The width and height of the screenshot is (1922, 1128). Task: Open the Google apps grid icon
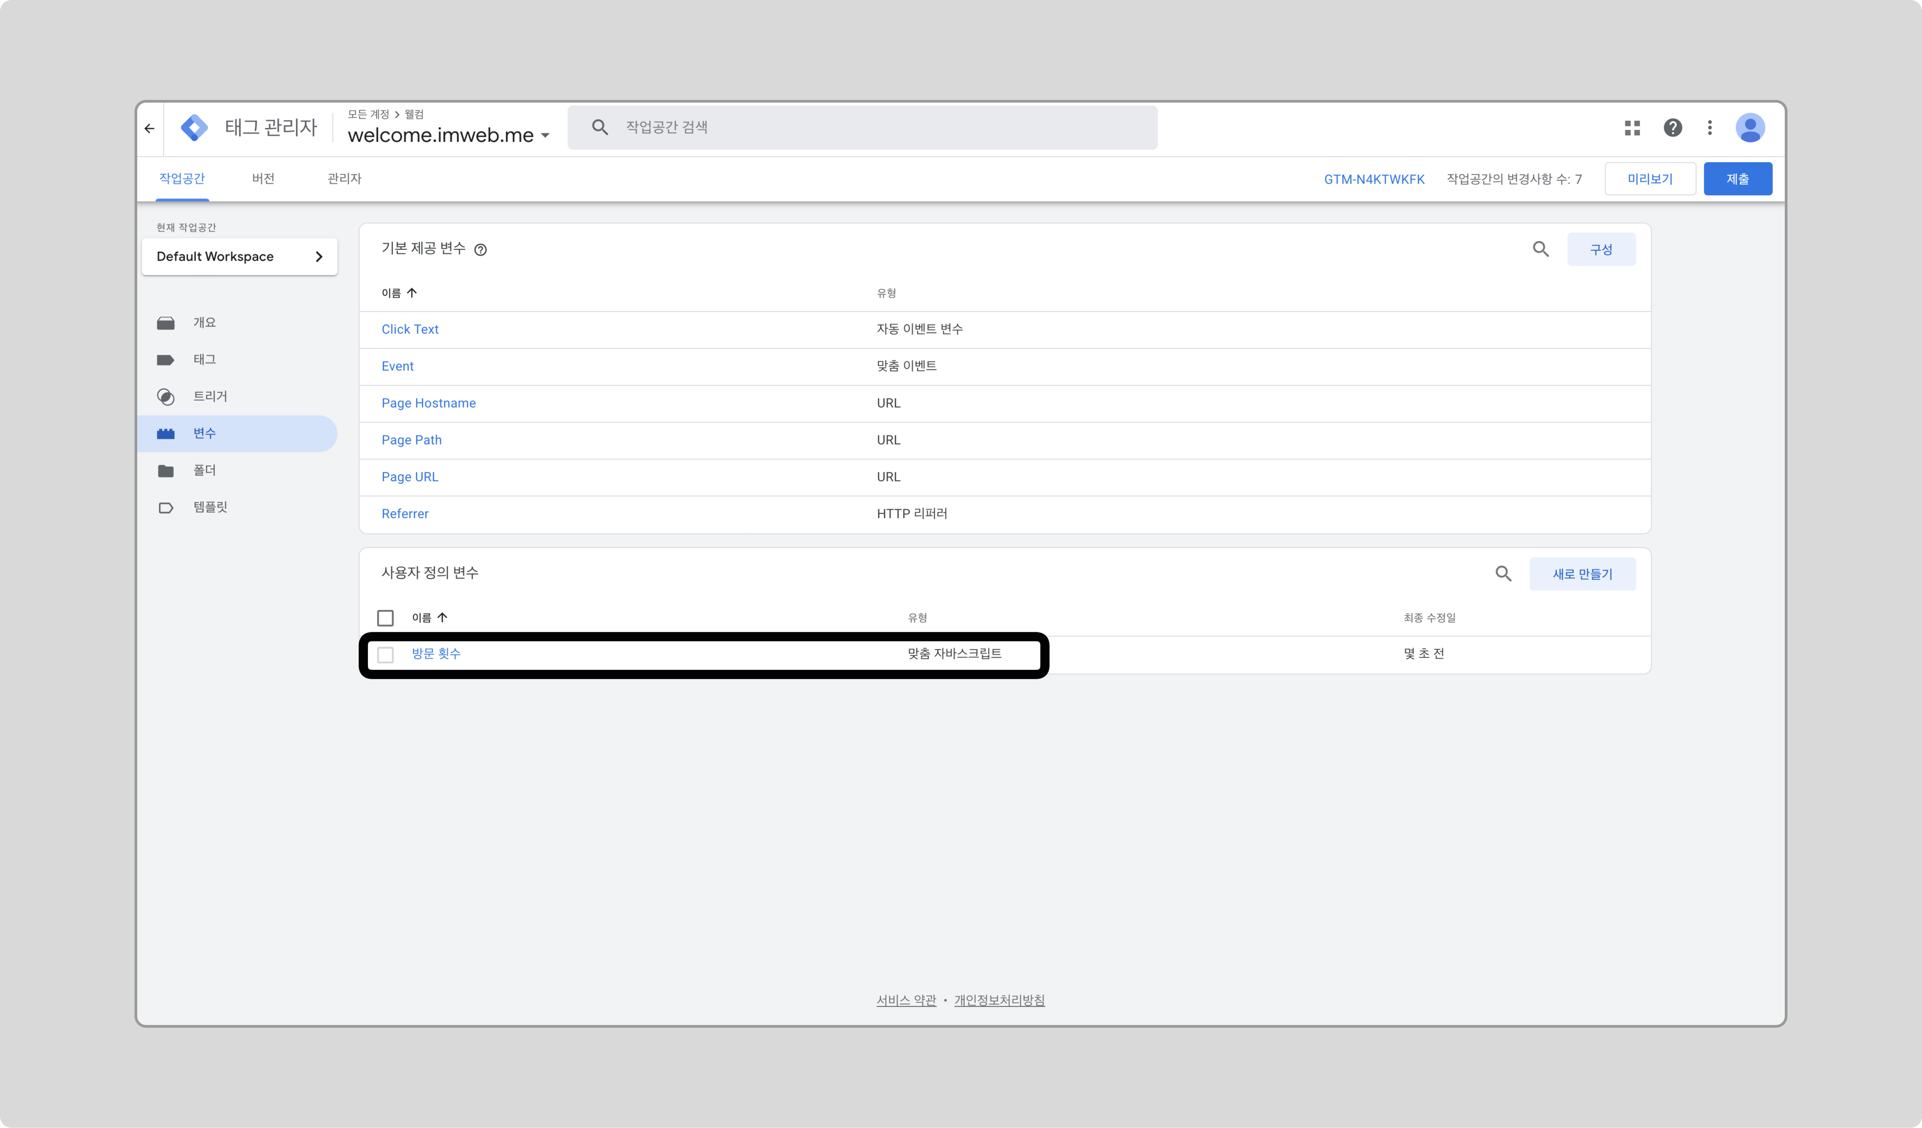click(1632, 128)
